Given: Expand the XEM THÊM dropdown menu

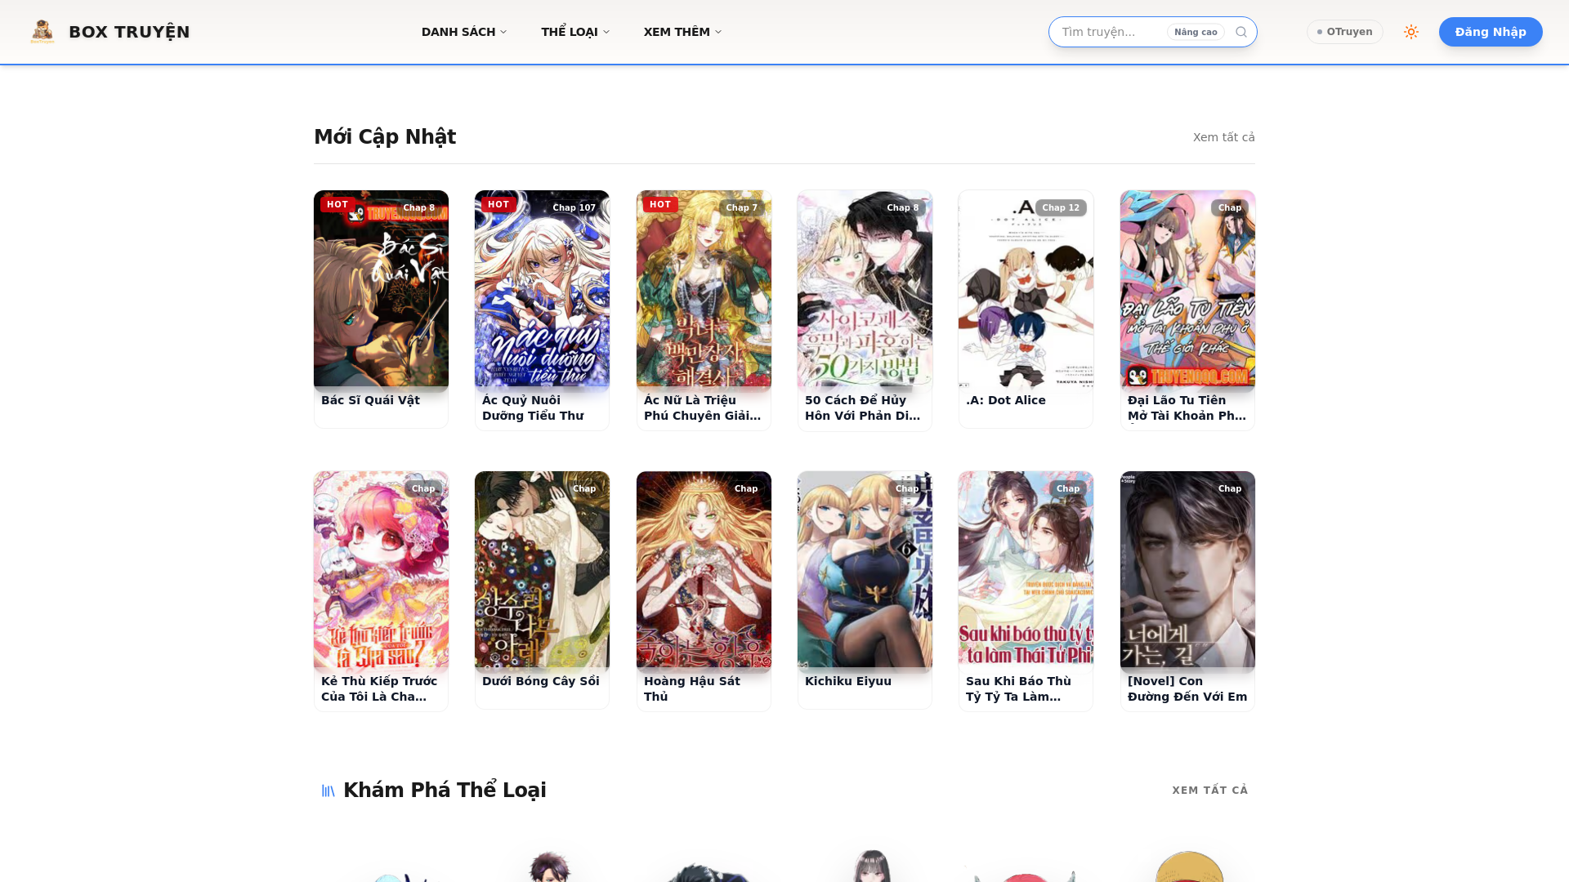Looking at the screenshot, I should (682, 32).
